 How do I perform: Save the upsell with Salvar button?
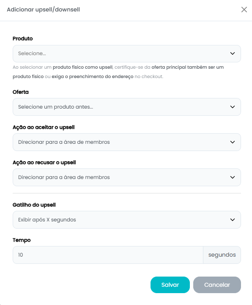170,285
